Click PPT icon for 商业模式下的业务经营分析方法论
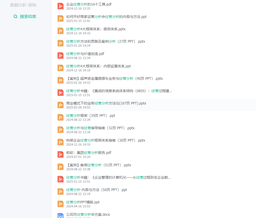This screenshot has width=256, height=218. click(x=61, y=105)
